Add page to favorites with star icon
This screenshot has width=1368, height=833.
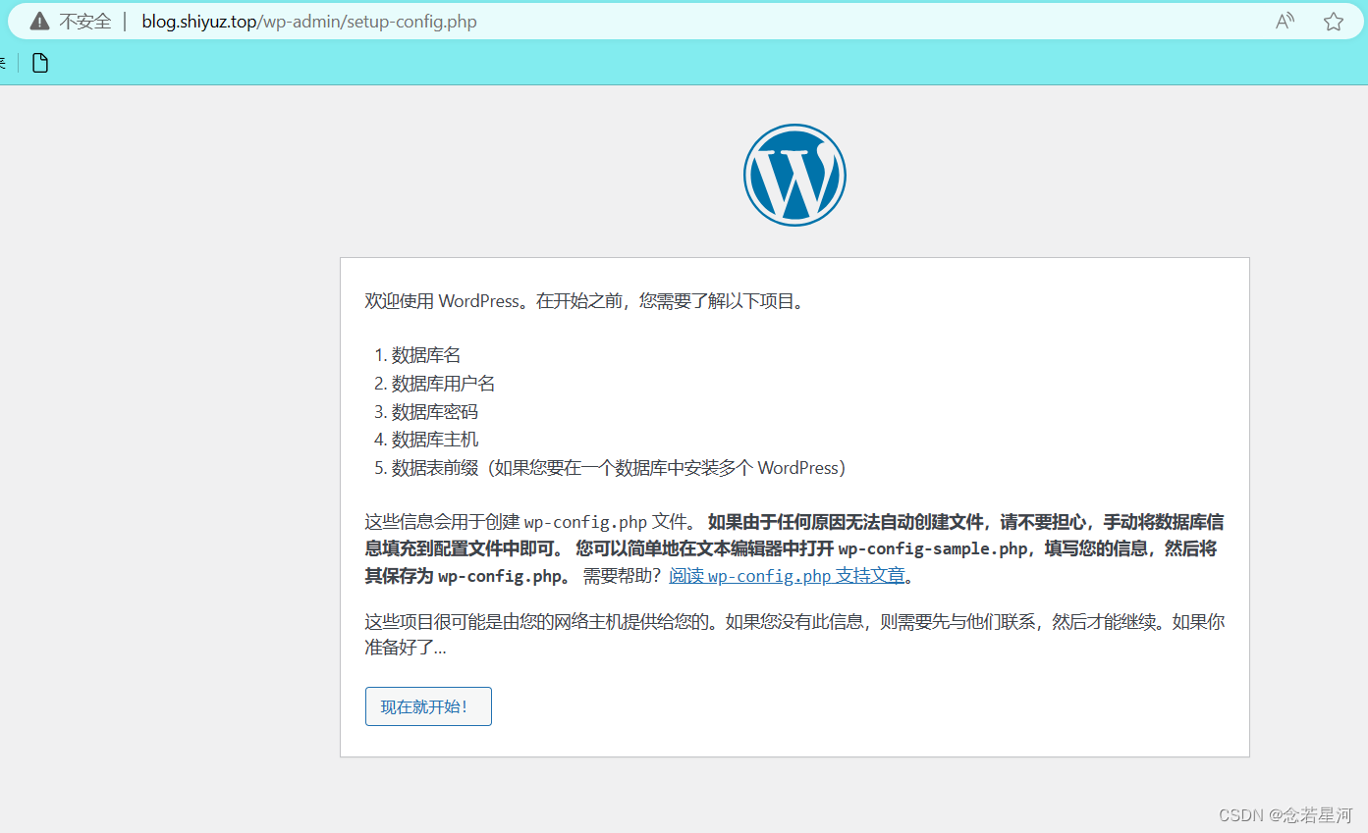[1333, 22]
